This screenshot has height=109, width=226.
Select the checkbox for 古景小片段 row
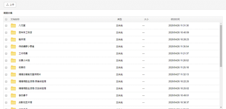click(x=6, y=60)
